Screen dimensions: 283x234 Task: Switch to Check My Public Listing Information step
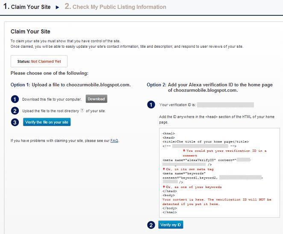coord(115,7)
